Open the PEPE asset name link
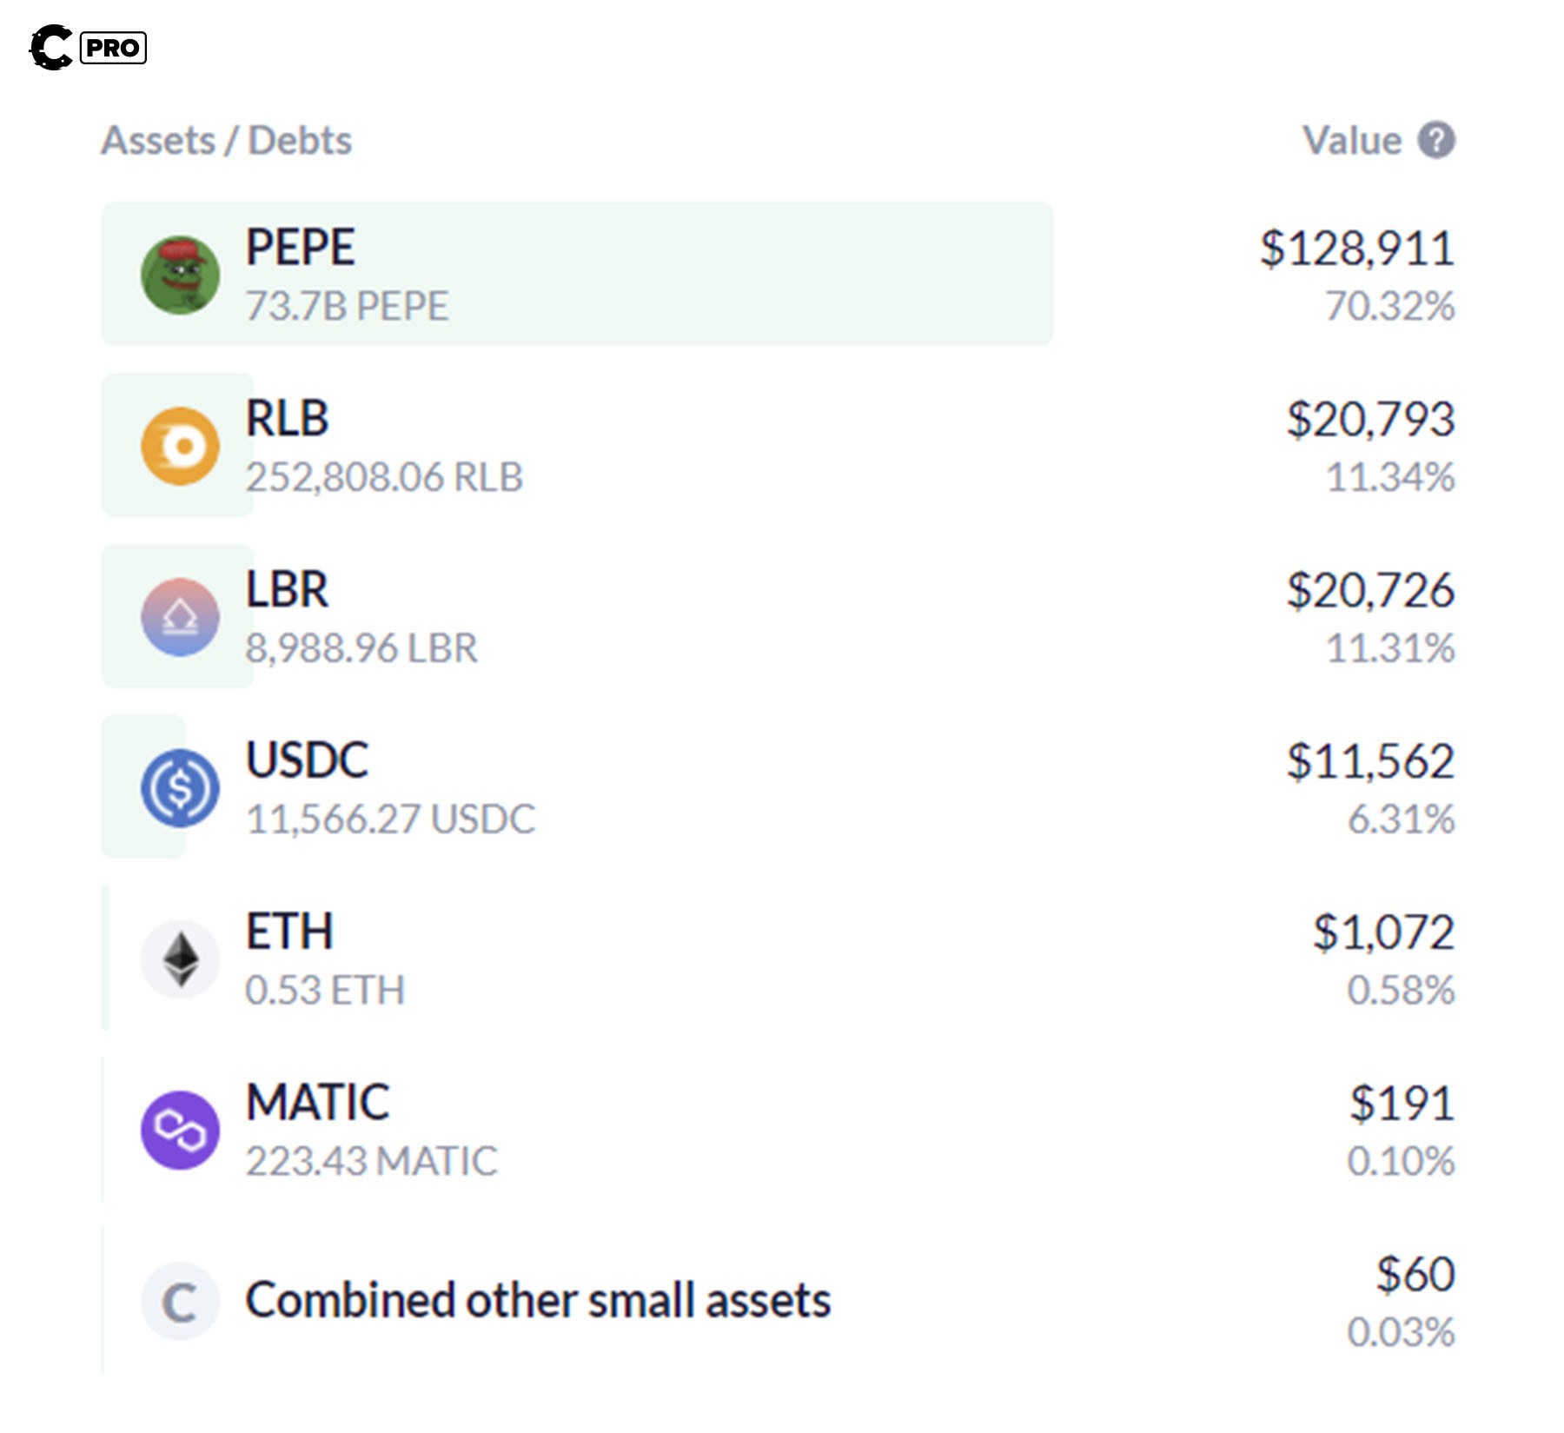This screenshot has width=1564, height=1433. pyautogui.click(x=301, y=247)
